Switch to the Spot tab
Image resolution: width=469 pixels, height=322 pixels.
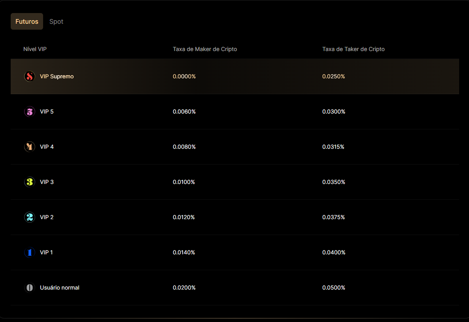pyautogui.click(x=56, y=21)
